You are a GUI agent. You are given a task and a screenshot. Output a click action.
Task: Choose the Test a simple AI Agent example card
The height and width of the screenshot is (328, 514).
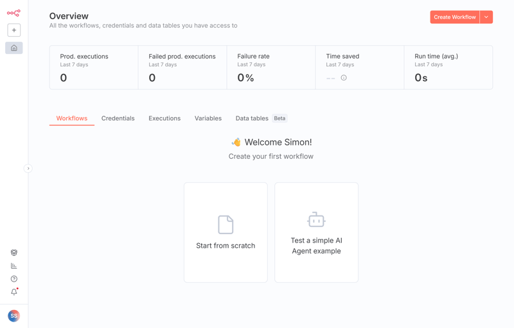tap(316, 232)
